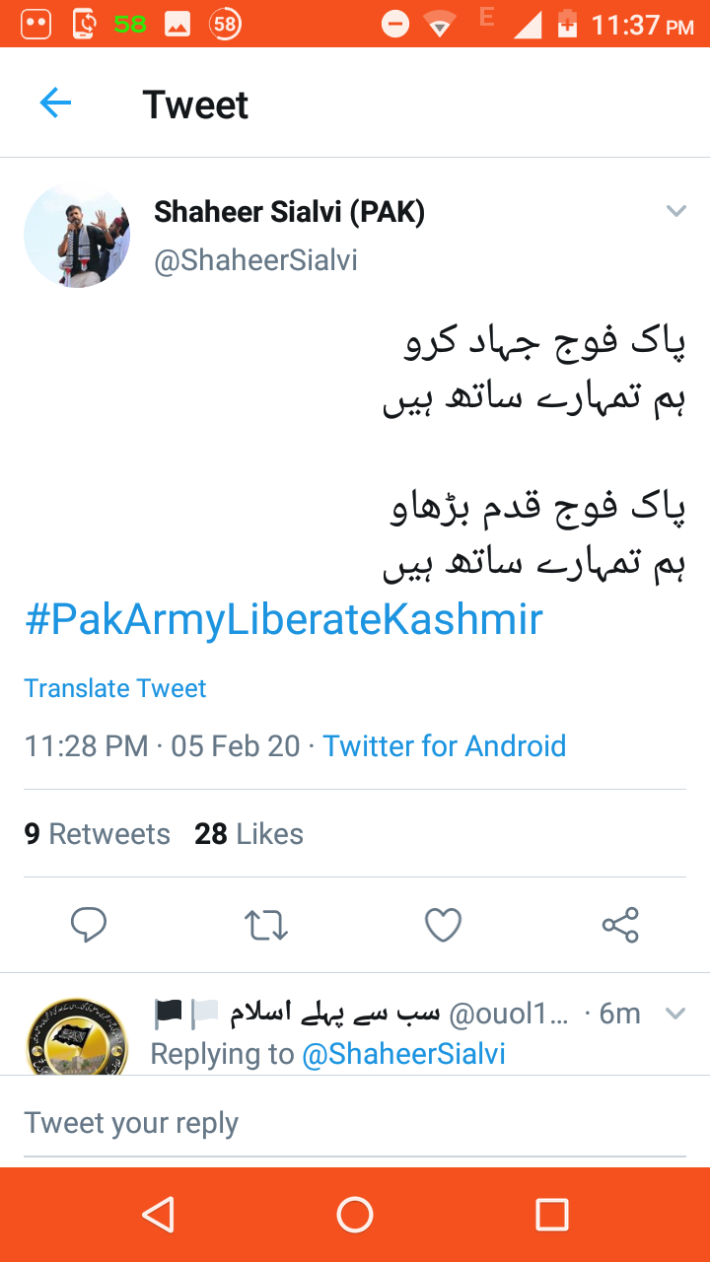710x1262 pixels.
Task: Expand options chevron on reply tweet
Action: point(675,1014)
